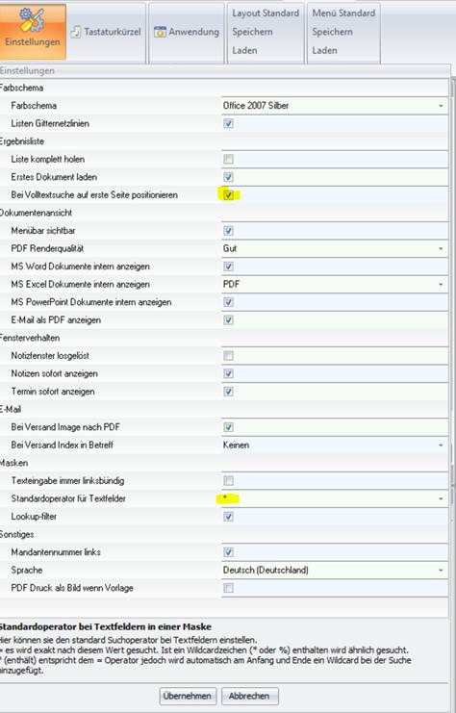
Task: Enable the Notizfenster losgelöst checkbox
Action: [228, 356]
